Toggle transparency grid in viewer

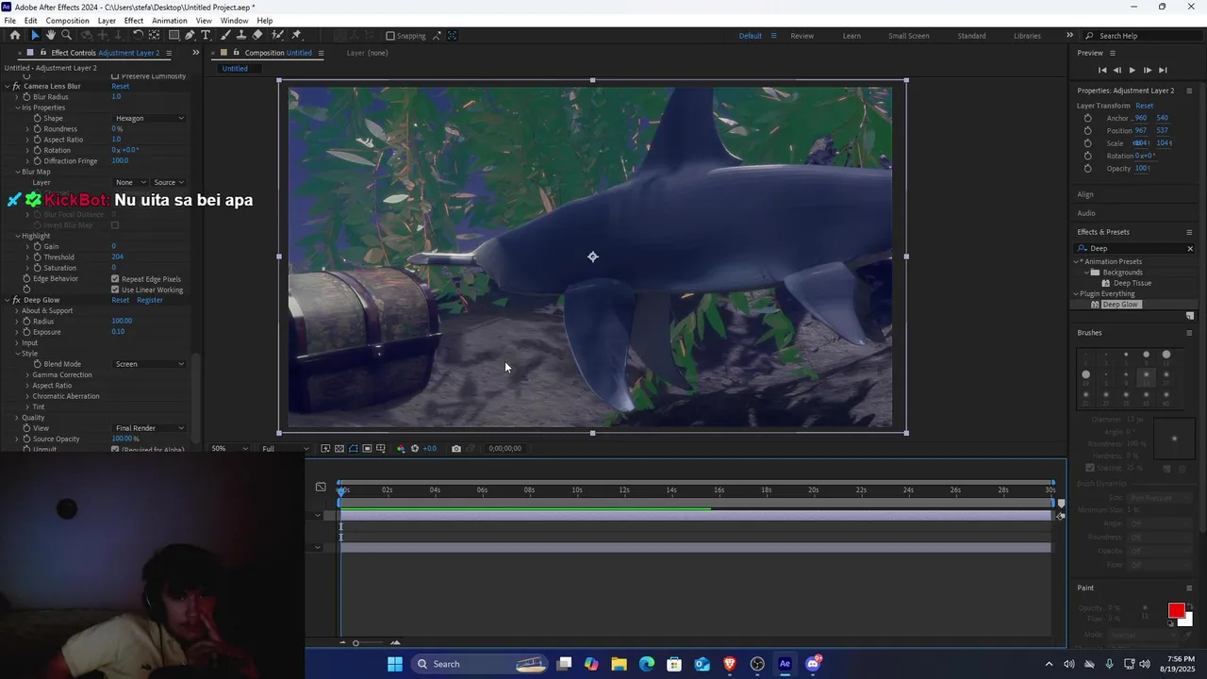click(x=339, y=449)
